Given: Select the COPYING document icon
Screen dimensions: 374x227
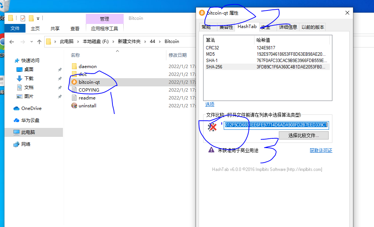Looking at the screenshot, I should [75, 90].
